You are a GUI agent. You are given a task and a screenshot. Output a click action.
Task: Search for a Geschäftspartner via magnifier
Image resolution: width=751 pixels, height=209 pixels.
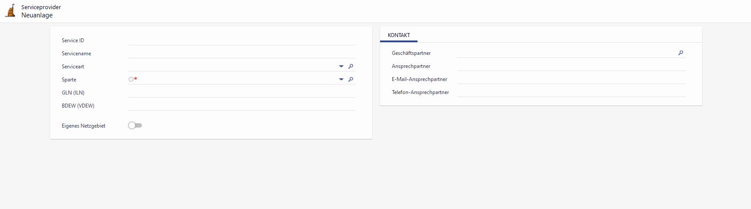click(x=681, y=53)
